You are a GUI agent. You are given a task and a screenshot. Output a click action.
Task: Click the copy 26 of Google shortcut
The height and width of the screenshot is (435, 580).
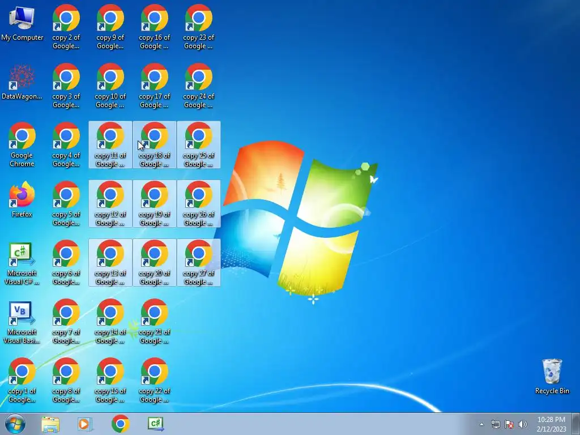(199, 203)
